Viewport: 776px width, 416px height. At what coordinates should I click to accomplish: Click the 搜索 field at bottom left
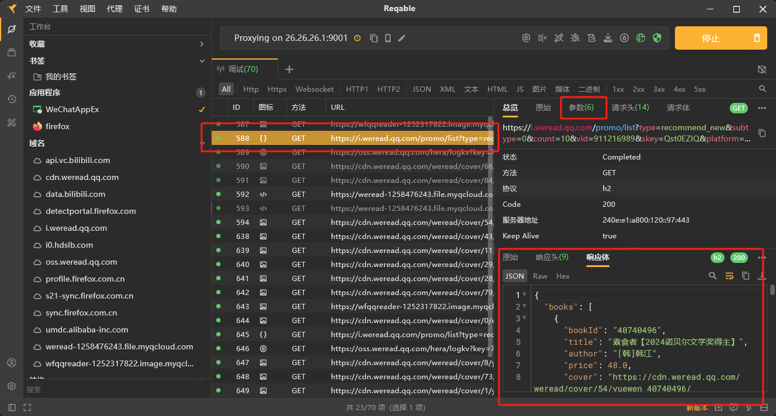(x=117, y=389)
